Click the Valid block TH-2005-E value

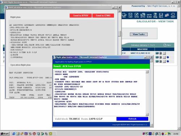[x=74, y=119]
